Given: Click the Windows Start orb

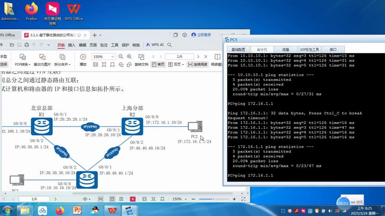Looking at the screenshot, I should (x=7, y=211).
